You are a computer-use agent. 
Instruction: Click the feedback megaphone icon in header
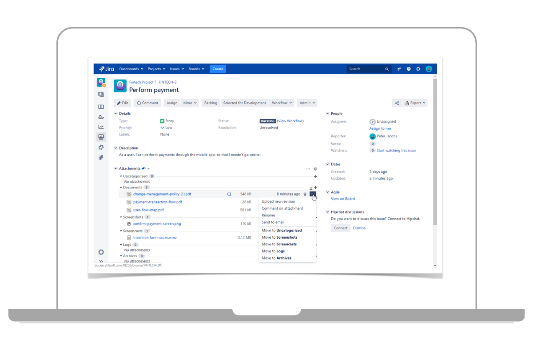(x=399, y=69)
